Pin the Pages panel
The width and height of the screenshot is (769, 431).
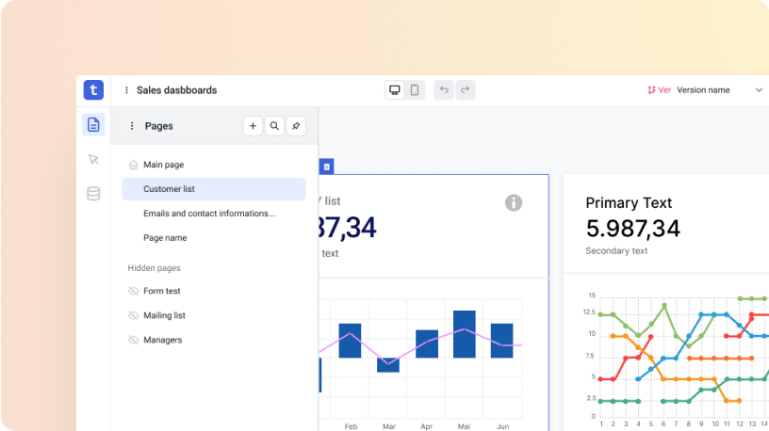tap(296, 126)
